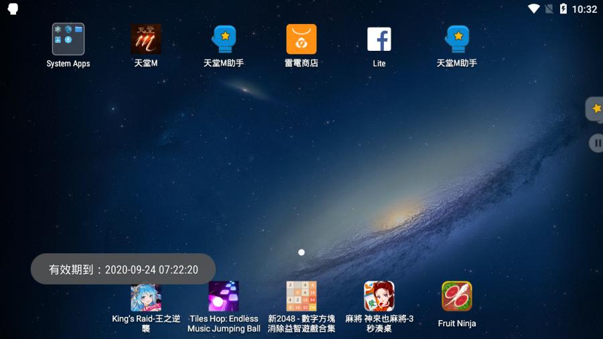Open the System Apps folder
Screen dimensions: 603x339
click(x=68, y=40)
